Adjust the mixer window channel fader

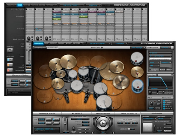click(x=29, y=61)
